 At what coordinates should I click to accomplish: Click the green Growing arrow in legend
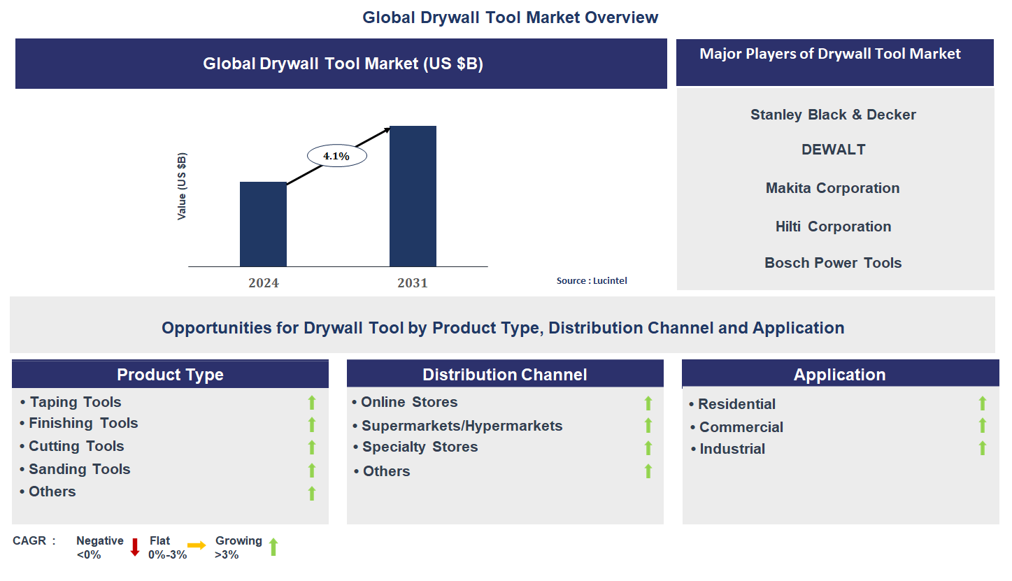pos(273,547)
